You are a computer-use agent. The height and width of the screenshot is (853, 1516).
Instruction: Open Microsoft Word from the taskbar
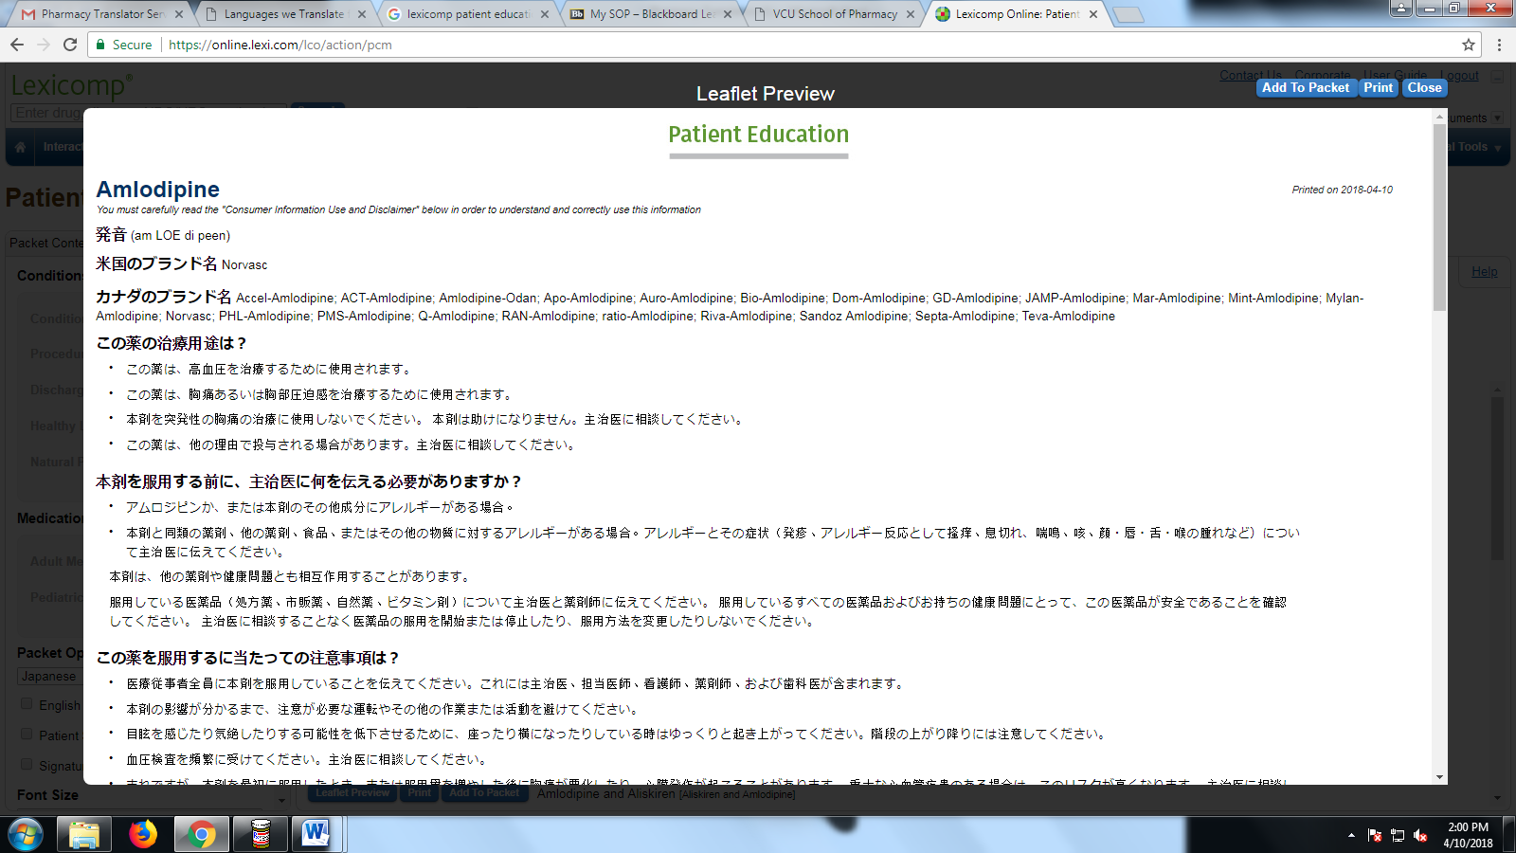tap(316, 834)
